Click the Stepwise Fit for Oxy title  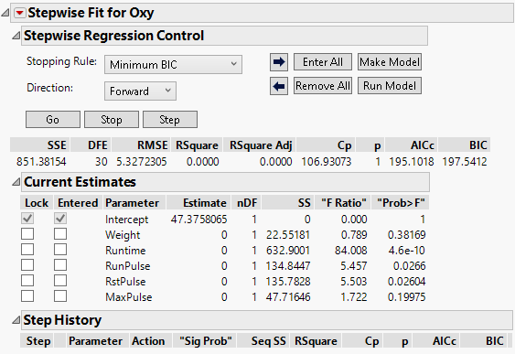[91, 13]
